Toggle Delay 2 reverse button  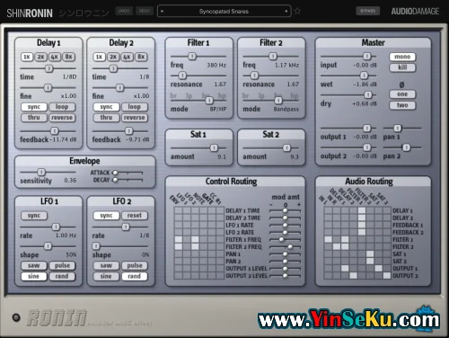coord(134,118)
